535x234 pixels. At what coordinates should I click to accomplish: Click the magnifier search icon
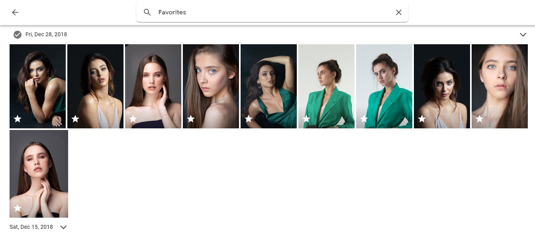click(147, 12)
